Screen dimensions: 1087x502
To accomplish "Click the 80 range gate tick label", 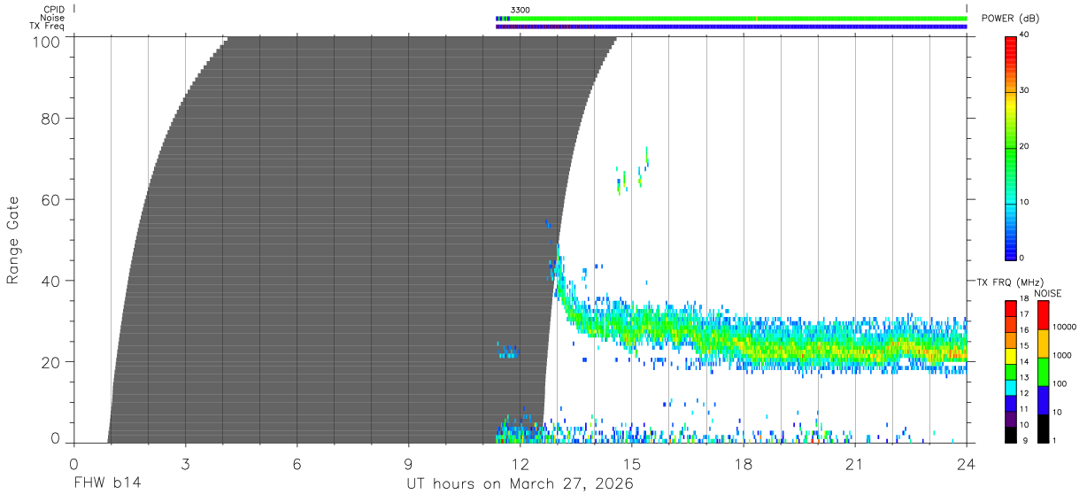I will coord(50,119).
